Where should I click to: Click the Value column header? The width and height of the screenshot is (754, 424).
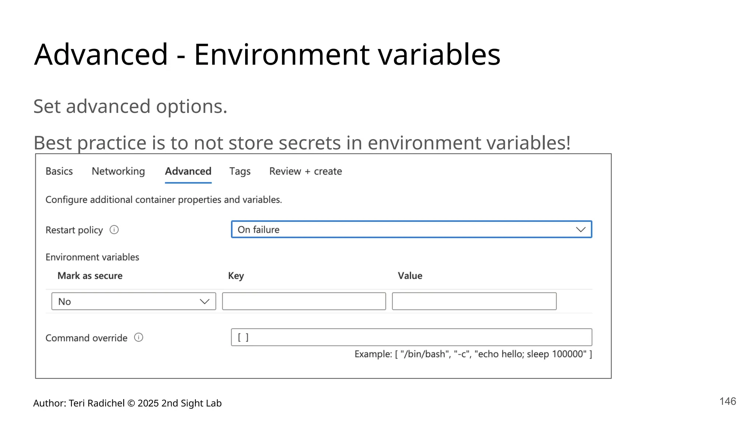(410, 276)
